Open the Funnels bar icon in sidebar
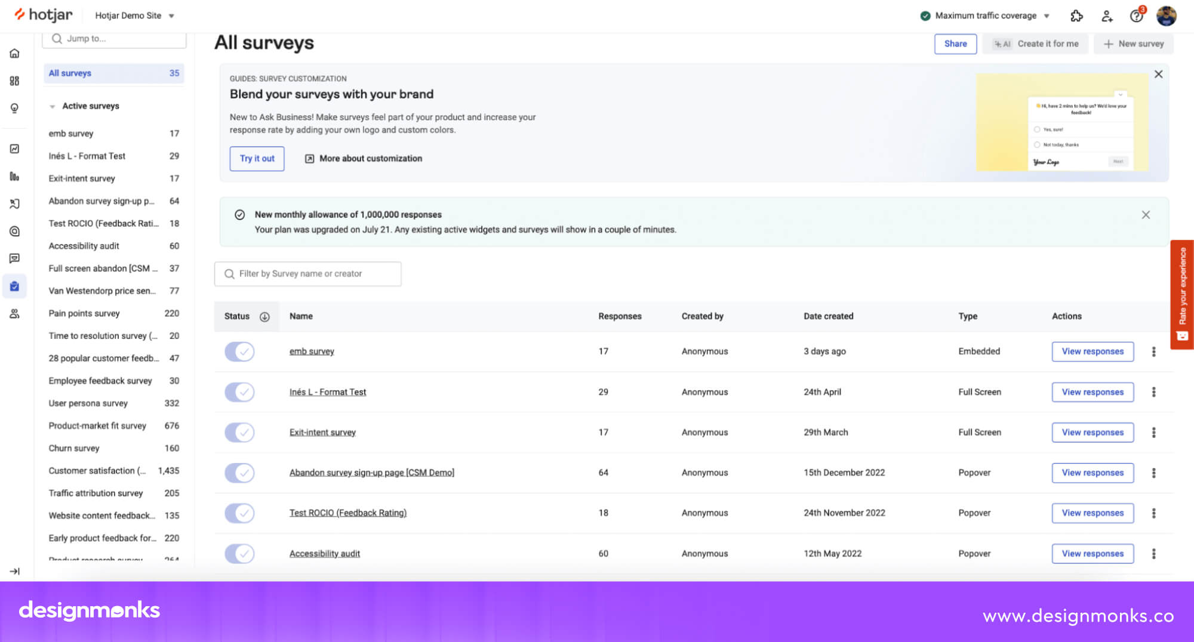The image size is (1194, 642). point(14,176)
